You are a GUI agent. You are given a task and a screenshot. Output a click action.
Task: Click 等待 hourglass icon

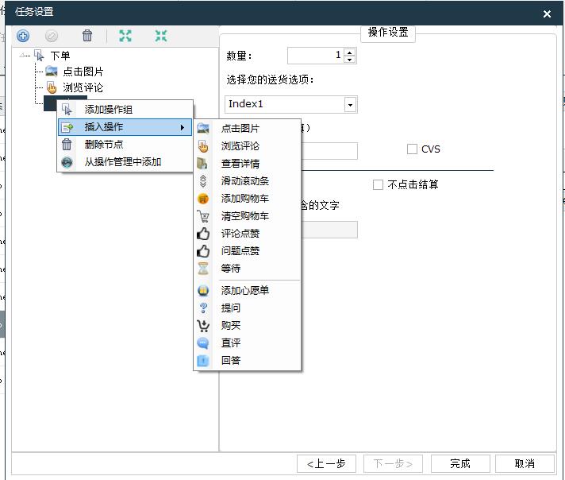tap(203, 269)
